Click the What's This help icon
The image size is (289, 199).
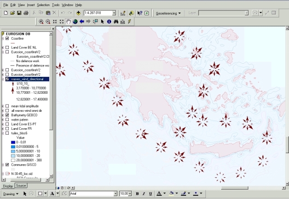point(140,13)
